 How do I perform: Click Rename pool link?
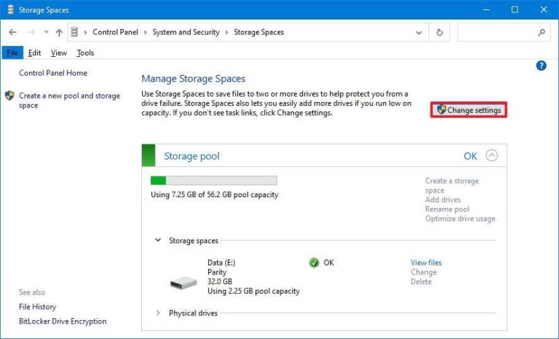(447, 209)
